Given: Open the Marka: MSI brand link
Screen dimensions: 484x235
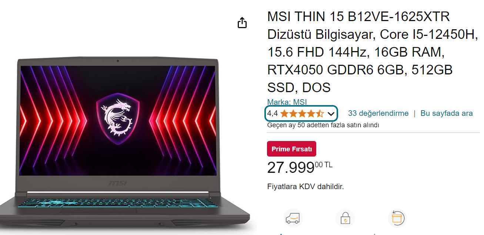Looking at the screenshot, I should tap(287, 102).
